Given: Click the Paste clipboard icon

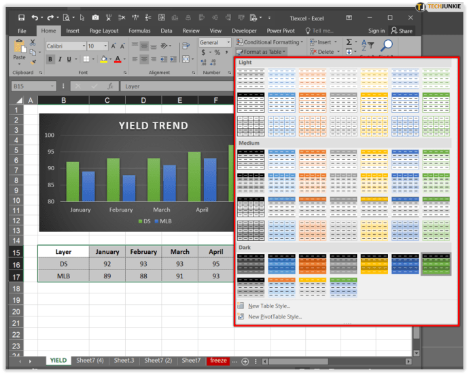Looking at the screenshot, I should tap(19, 46).
